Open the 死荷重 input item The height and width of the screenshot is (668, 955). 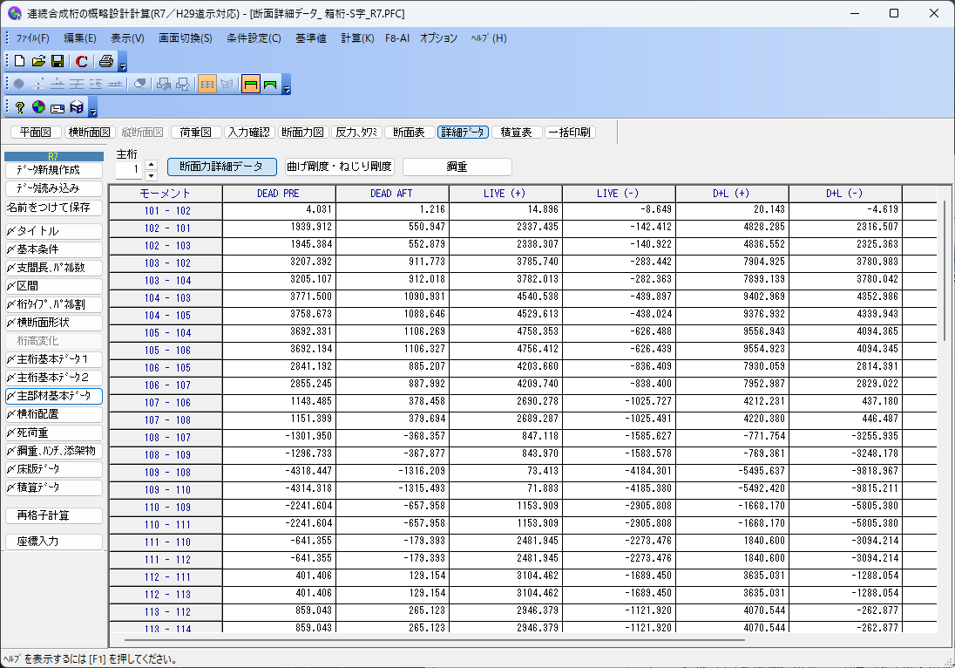pyautogui.click(x=54, y=433)
